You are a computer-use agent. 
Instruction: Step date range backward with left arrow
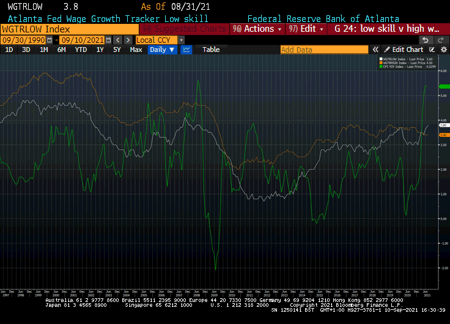point(118,40)
